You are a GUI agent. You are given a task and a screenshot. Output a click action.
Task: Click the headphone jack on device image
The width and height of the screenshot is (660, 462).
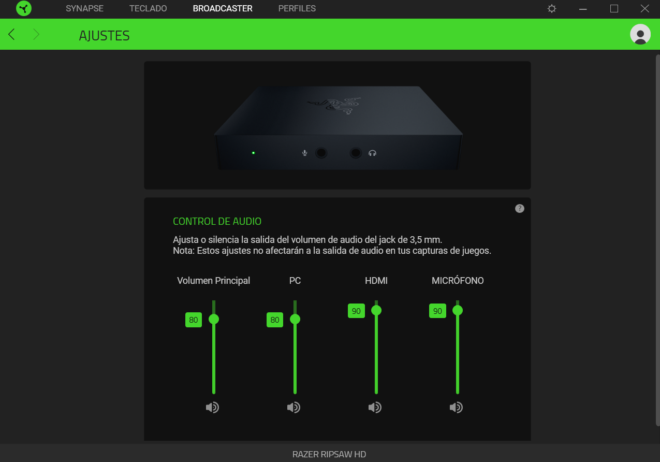[356, 153]
